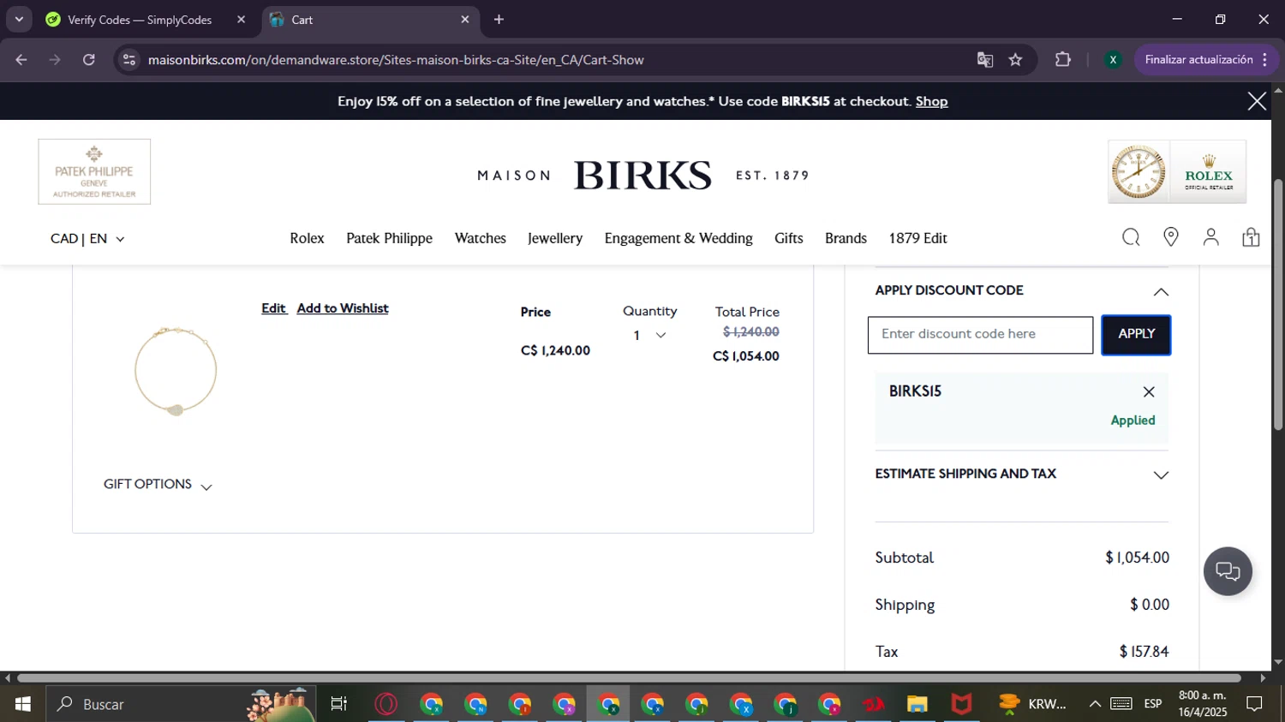
Task: Open the Brands menu
Action: (846, 238)
